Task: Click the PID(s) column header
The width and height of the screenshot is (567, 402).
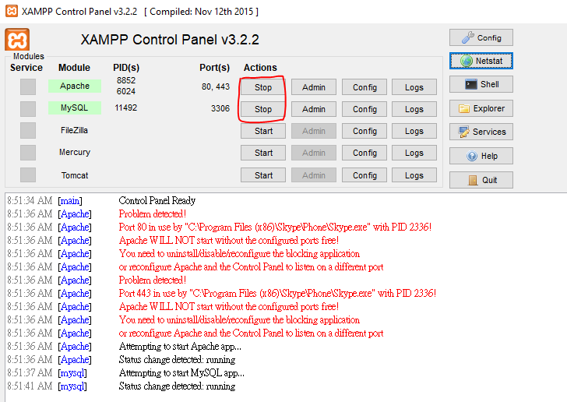Action: click(x=126, y=68)
